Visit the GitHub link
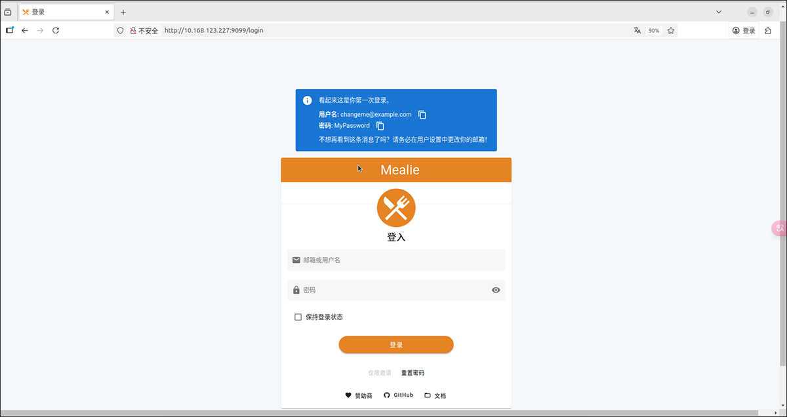The width and height of the screenshot is (787, 417). coord(399,395)
